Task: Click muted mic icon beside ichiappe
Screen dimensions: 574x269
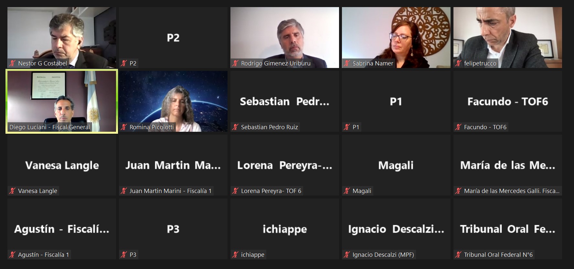Action: tap(235, 255)
